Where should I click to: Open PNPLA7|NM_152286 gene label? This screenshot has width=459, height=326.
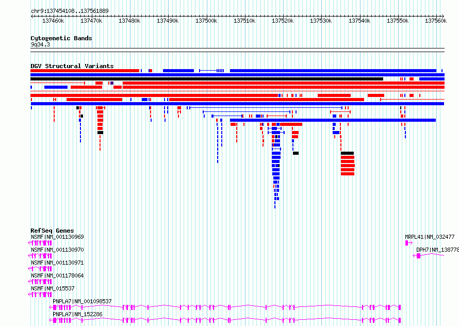point(77,314)
